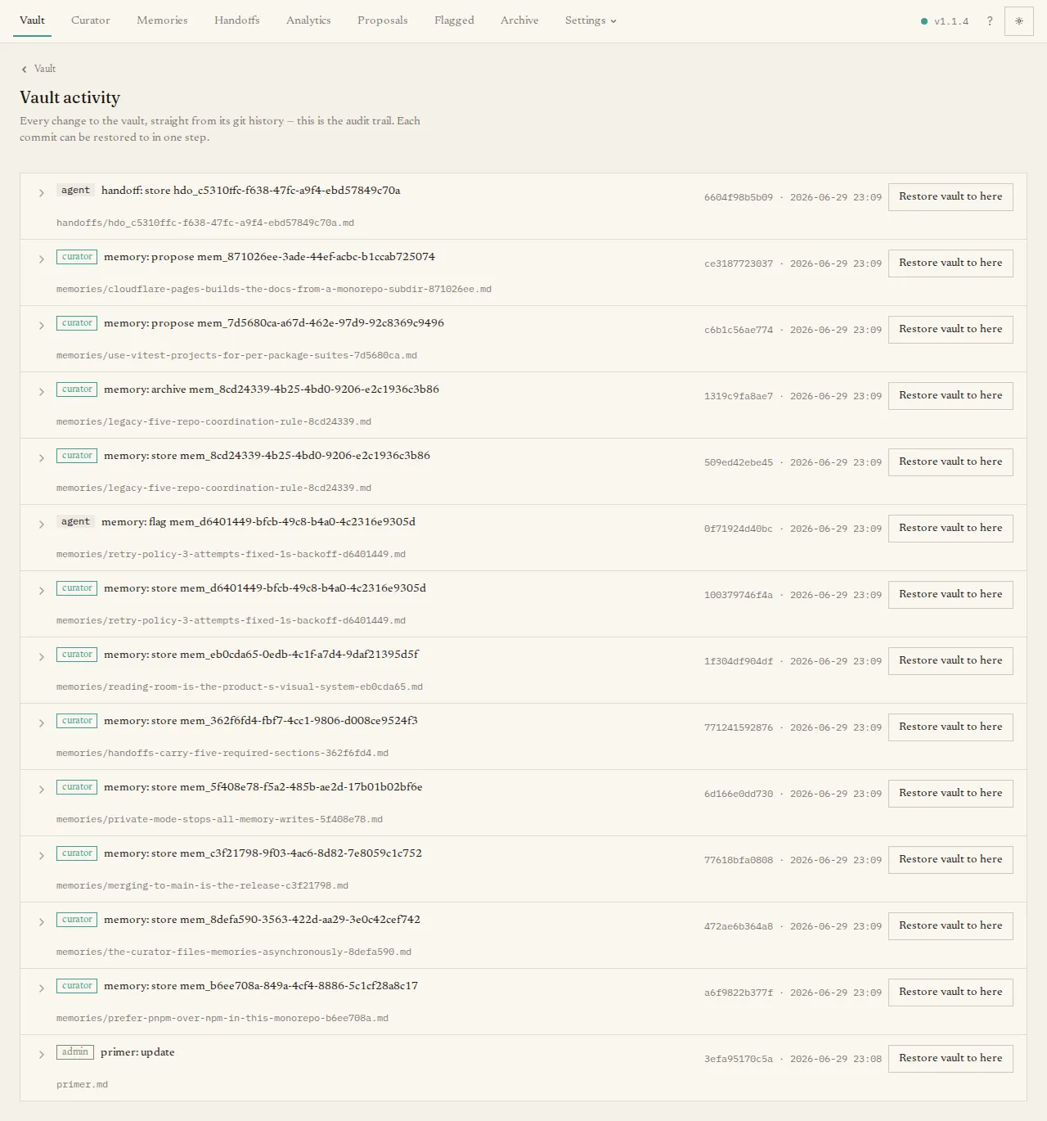1047x1121 pixels.
Task: Restore vault to commit 1319c9fa8ae7
Action: tap(950, 396)
